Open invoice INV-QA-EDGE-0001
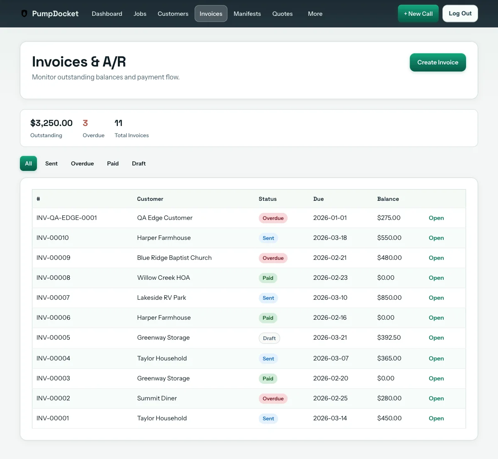This screenshot has width=498, height=459. 436,218
